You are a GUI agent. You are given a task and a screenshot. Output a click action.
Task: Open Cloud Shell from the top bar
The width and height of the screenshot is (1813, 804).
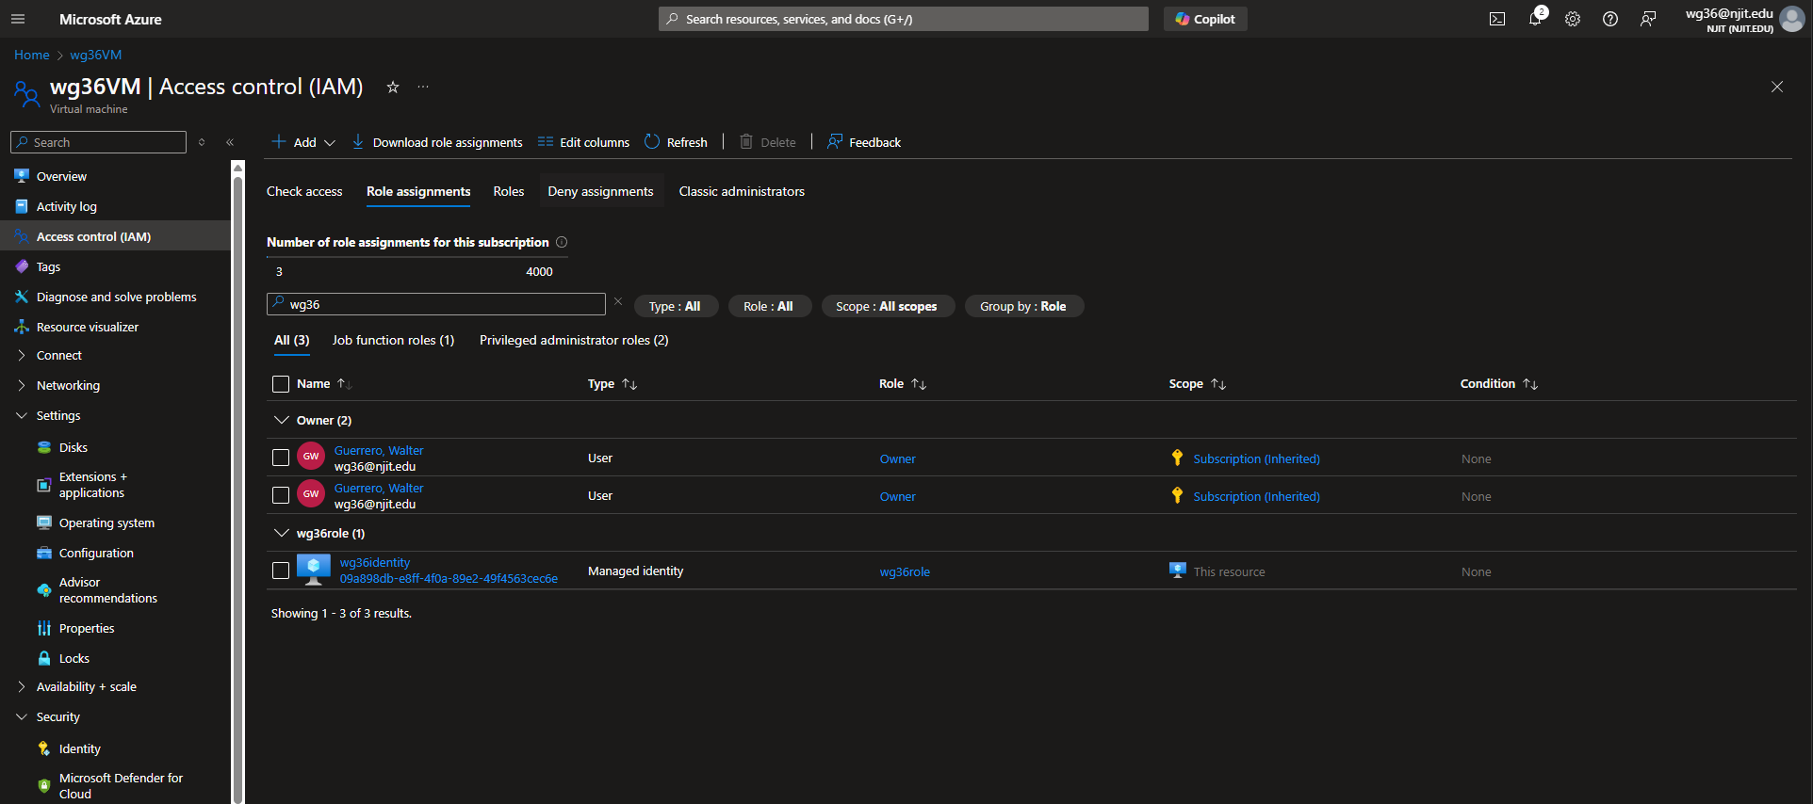(x=1496, y=19)
